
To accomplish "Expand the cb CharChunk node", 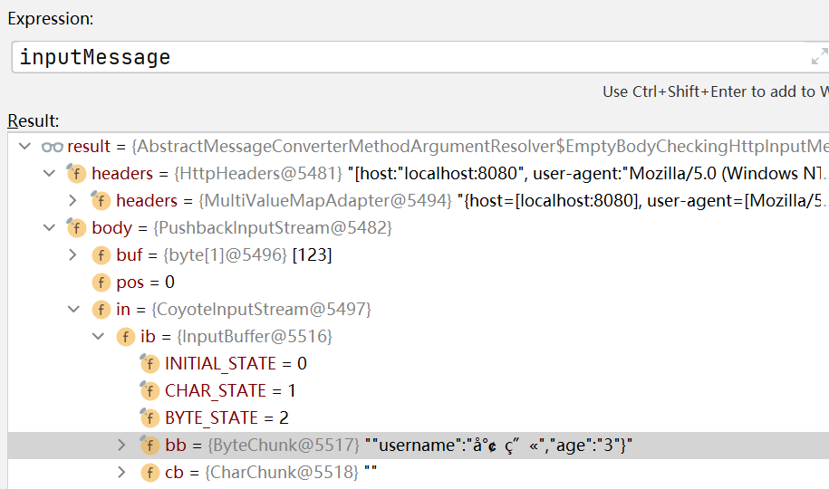I will point(122,473).
